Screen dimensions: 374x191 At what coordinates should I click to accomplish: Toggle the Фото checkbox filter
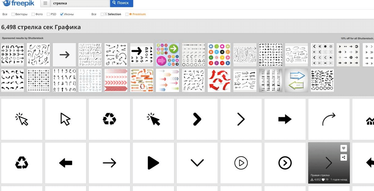[33, 14]
